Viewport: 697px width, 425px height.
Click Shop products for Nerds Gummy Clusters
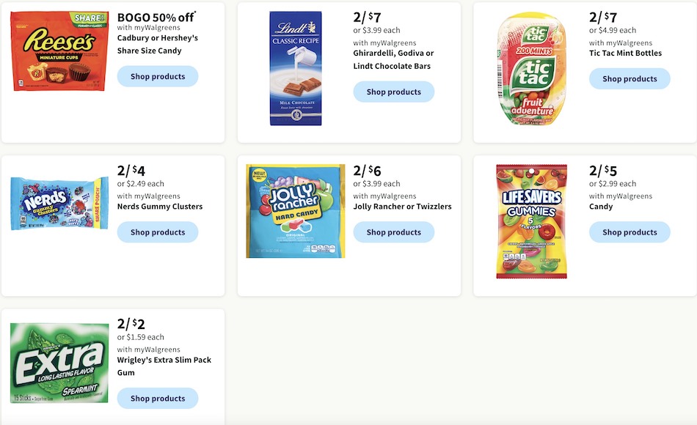(157, 232)
